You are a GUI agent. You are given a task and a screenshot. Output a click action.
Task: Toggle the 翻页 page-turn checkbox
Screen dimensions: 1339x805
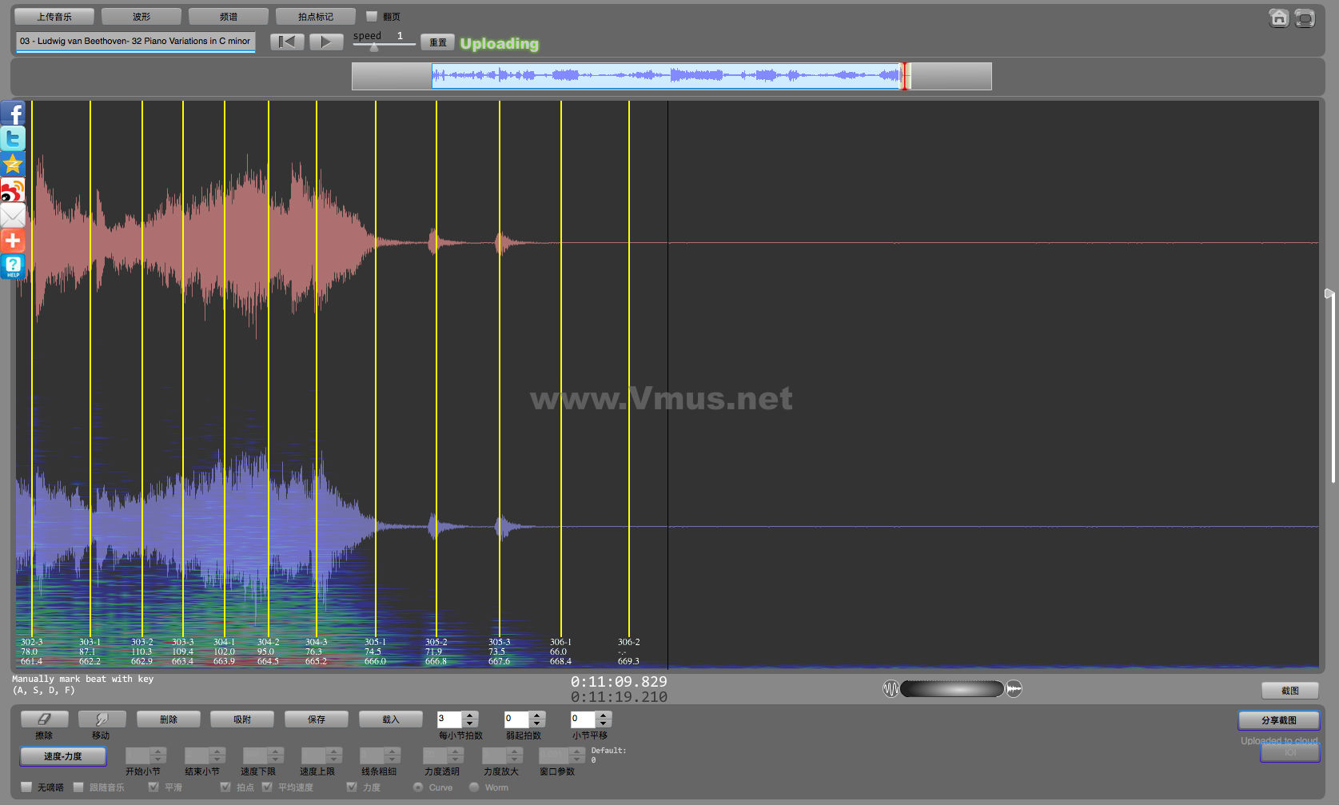point(372,16)
